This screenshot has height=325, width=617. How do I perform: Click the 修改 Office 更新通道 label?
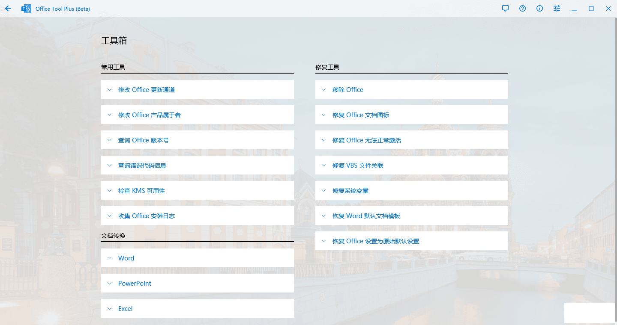click(147, 90)
